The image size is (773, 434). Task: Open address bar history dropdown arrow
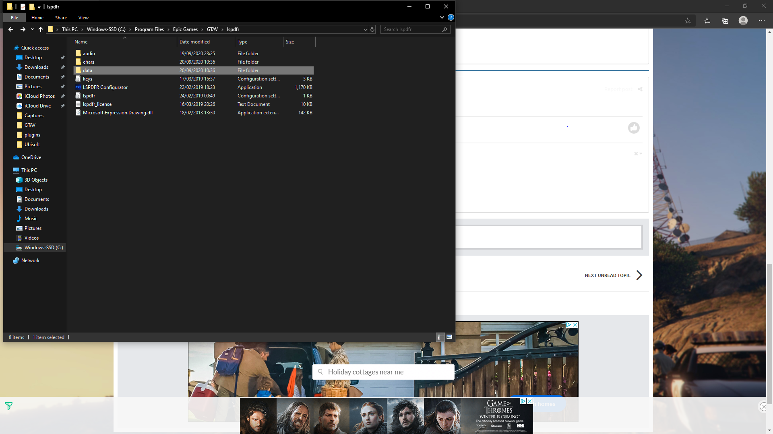pos(365,29)
